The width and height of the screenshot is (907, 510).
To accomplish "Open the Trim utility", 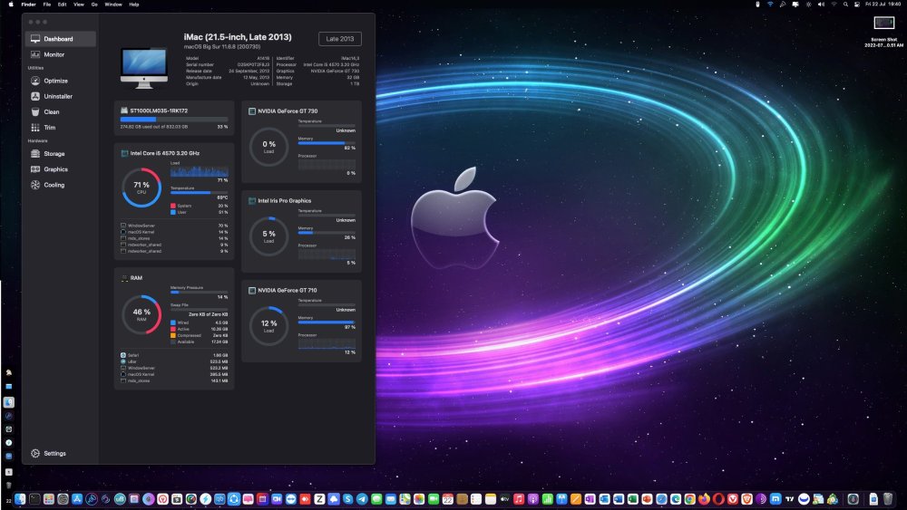I will coord(60,128).
